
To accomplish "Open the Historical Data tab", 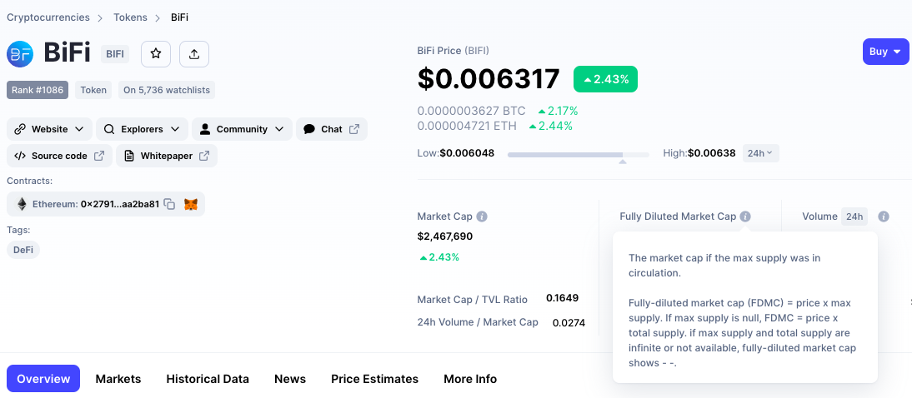I will [x=208, y=379].
